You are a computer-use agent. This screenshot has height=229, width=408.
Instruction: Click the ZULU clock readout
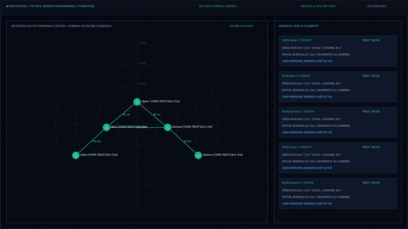(x=377, y=6)
